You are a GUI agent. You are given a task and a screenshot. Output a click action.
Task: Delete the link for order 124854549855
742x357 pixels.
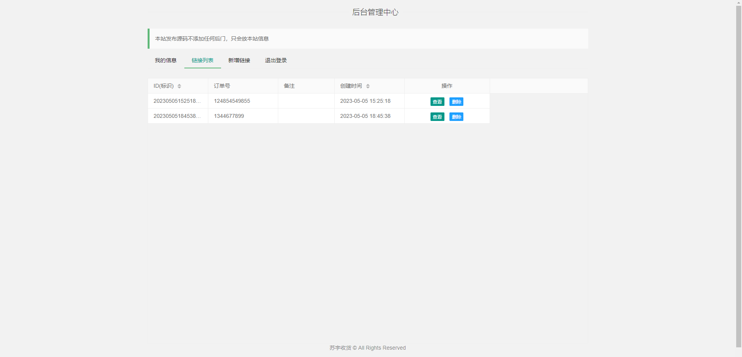(456, 102)
